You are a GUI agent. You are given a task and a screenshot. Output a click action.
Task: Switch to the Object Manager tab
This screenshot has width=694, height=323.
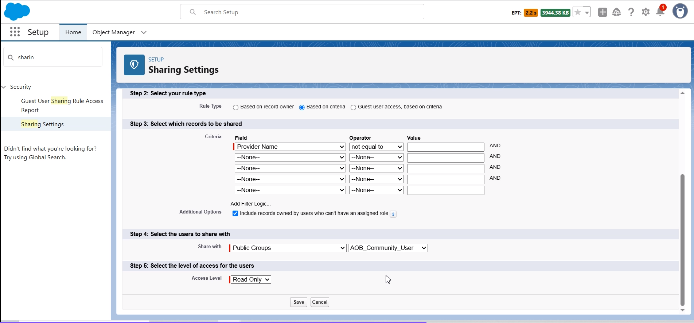114,32
